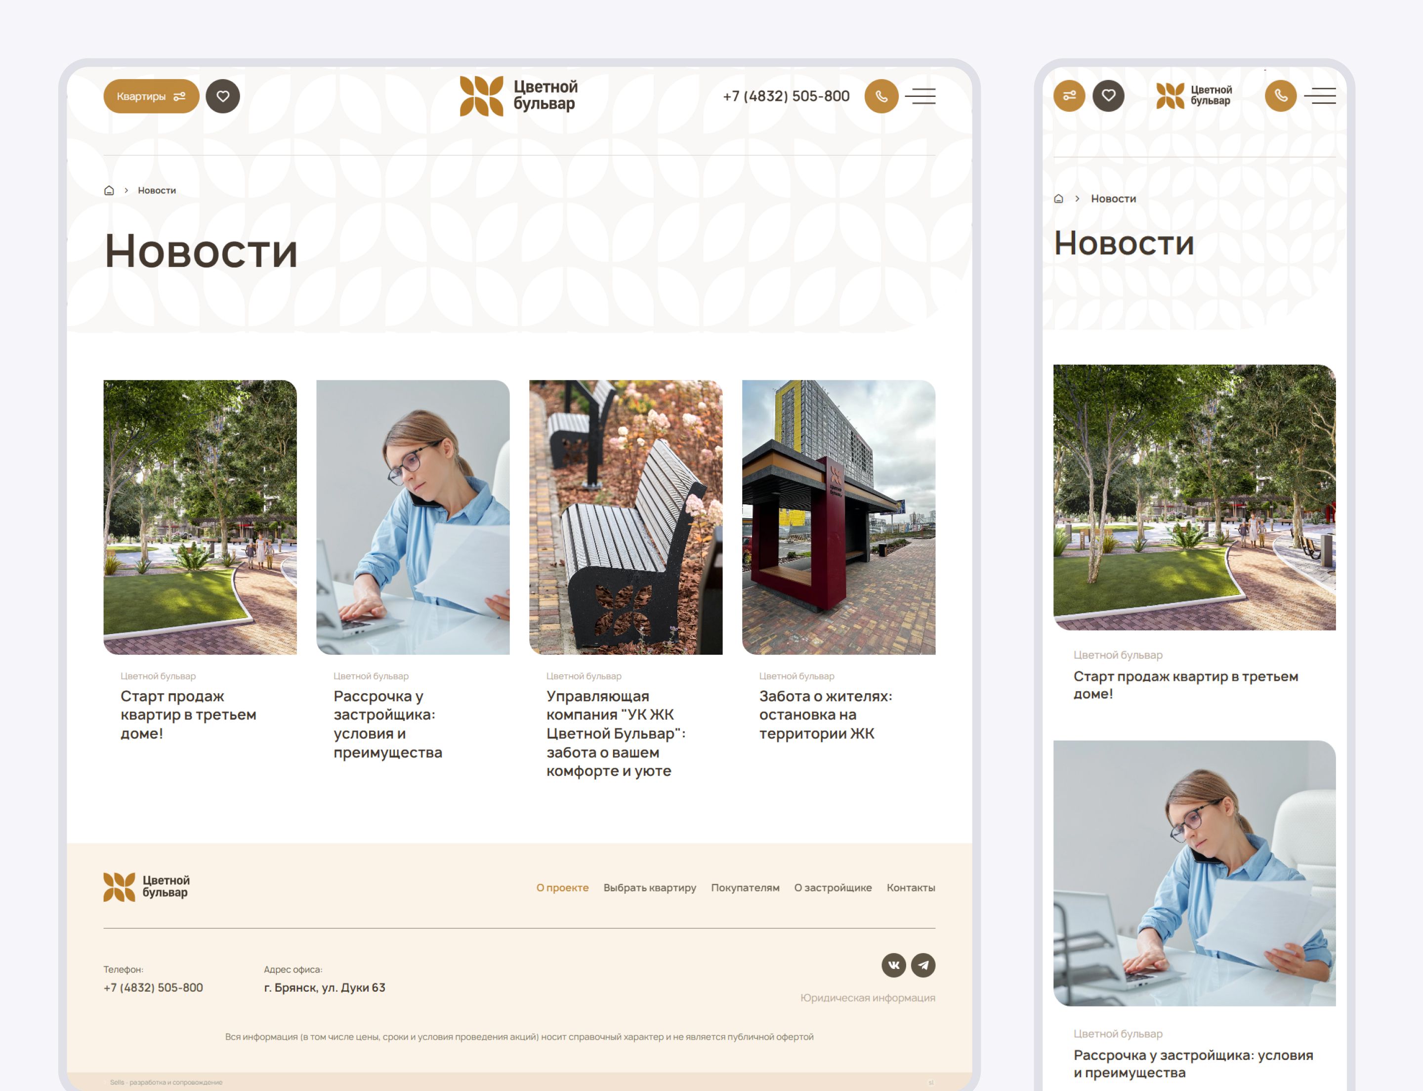Open the Telegram social icon in footer
Viewport: 1423px width, 1091px height.
click(923, 965)
